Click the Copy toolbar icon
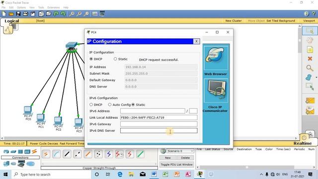Image resolution: width=318 pixels, height=179 pixels. tap(41, 14)
